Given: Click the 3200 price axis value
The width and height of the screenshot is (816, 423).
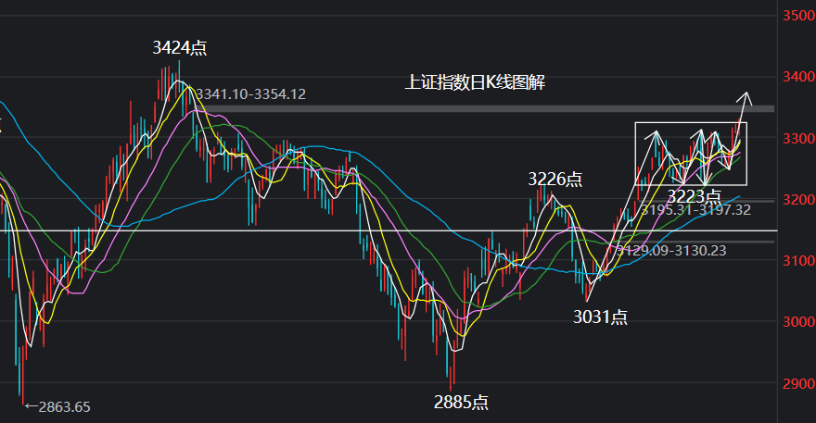Looking at the screenshot, I should click(x=798, y=200).
